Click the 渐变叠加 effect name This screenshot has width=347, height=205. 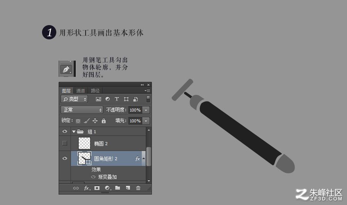tap(108, 177)
